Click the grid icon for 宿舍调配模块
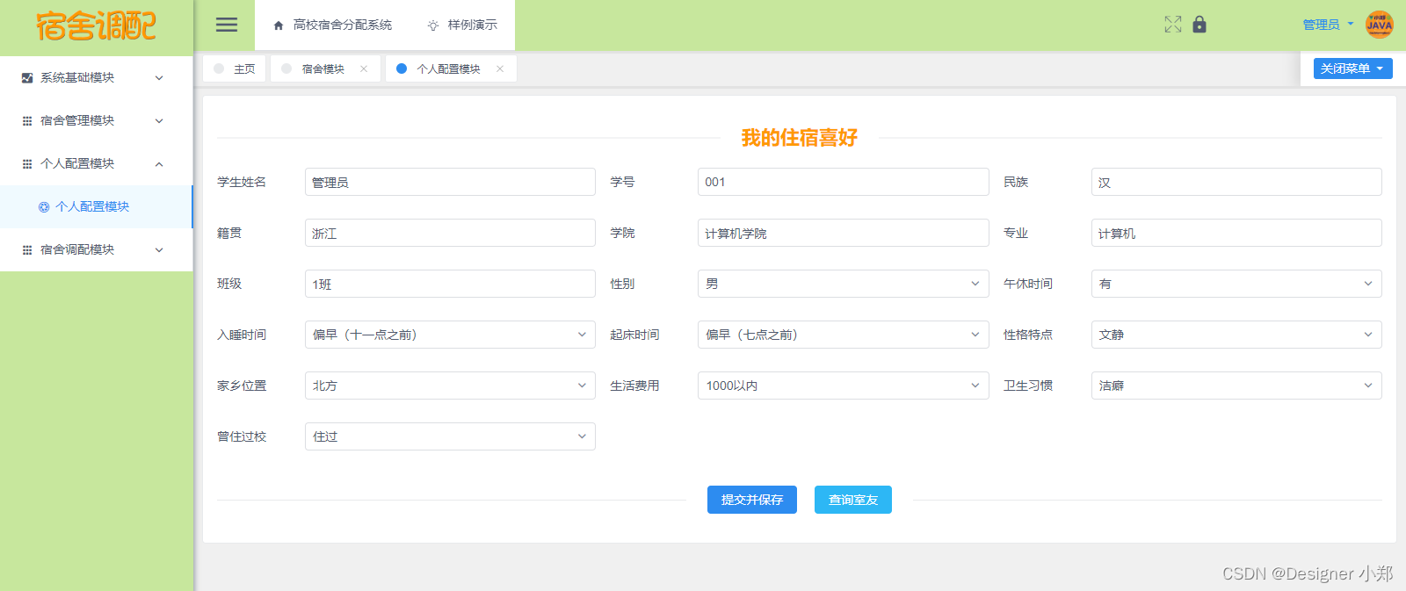 [x=27, y=250]
